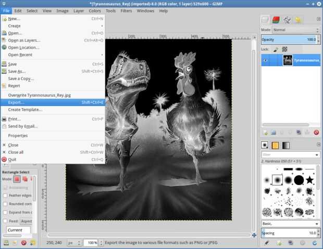Open the Colors menu in the menu bar
This screenshot has height=249, width=323.
coord(95,11)
